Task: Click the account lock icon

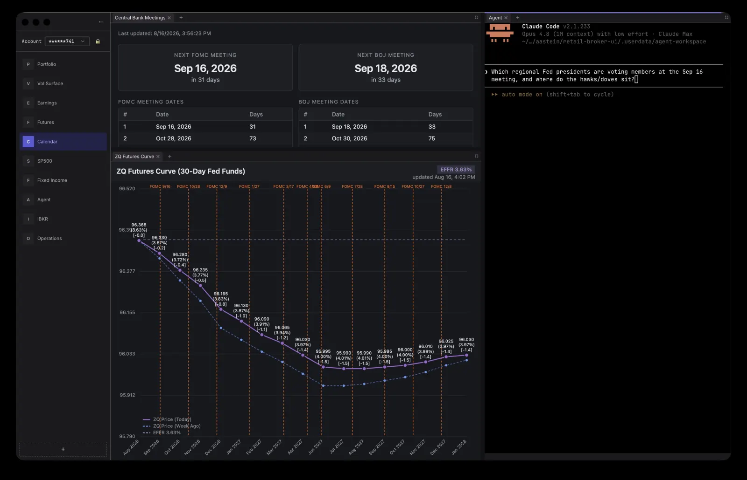Action: 98,41
